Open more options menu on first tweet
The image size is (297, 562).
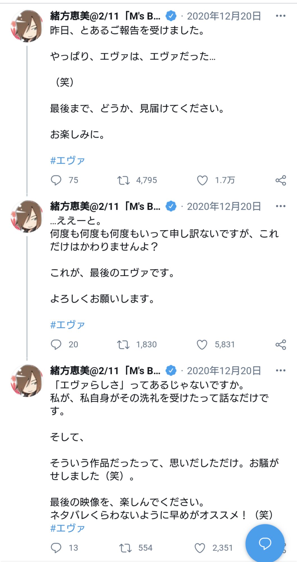280,16
